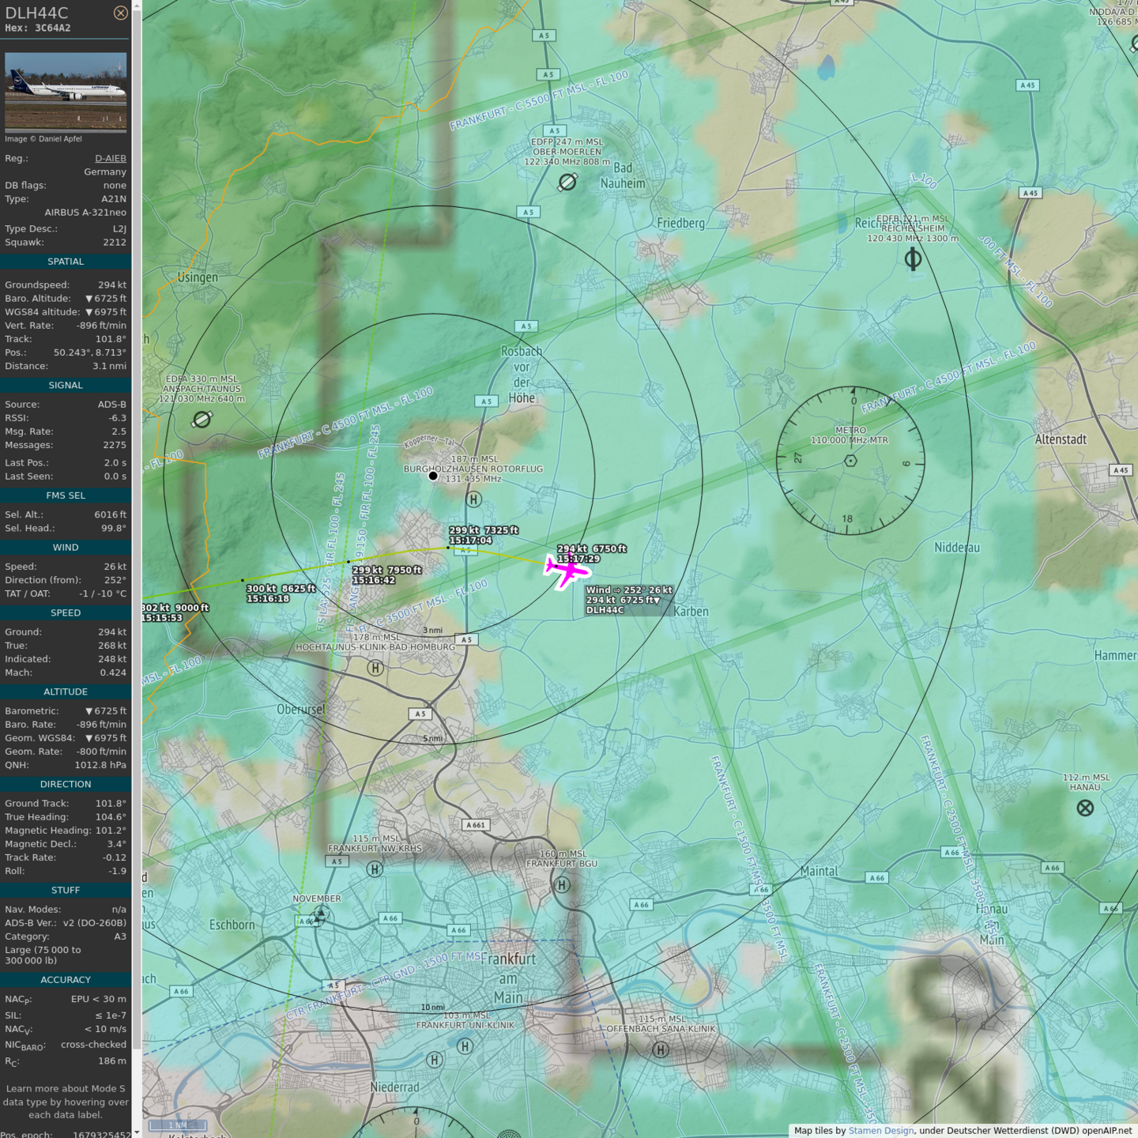This screenshot has height=1138, width=1138.
Task: Click the magenta DLH44C aircraft icon
Action: pyautogui.click(x=567, y=569)
